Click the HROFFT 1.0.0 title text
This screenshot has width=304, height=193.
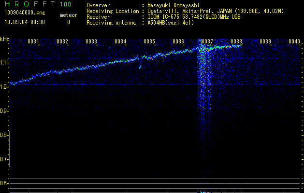pos(38,4)
